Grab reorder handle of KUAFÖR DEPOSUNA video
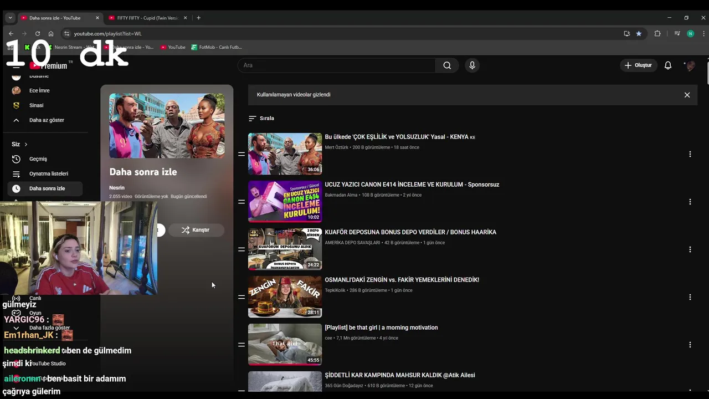 tap(242, 249)
